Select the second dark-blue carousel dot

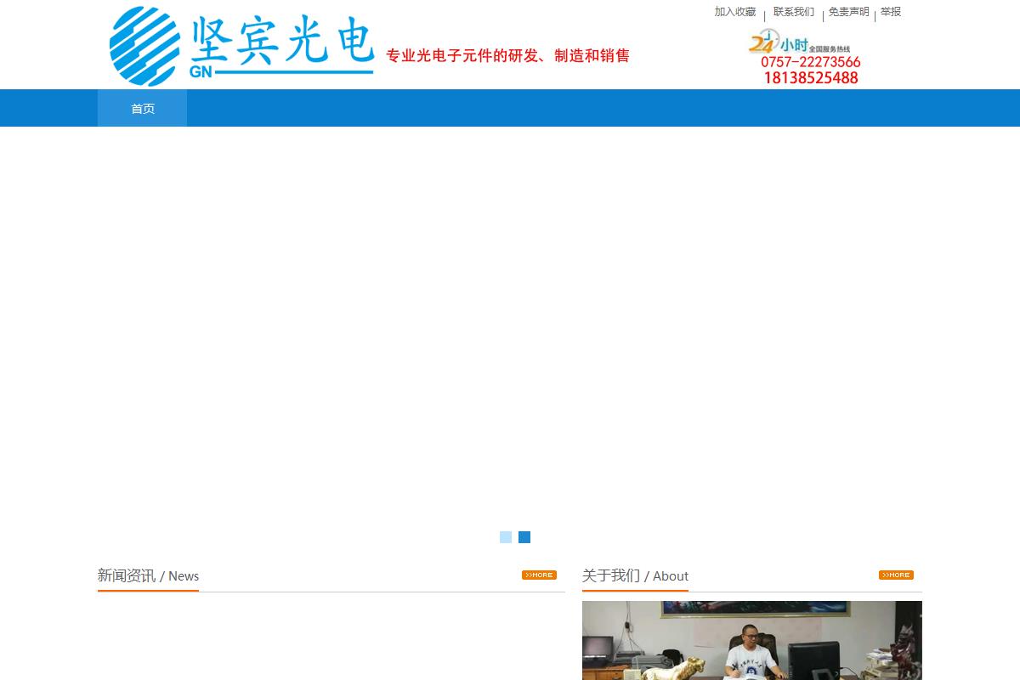524,537
